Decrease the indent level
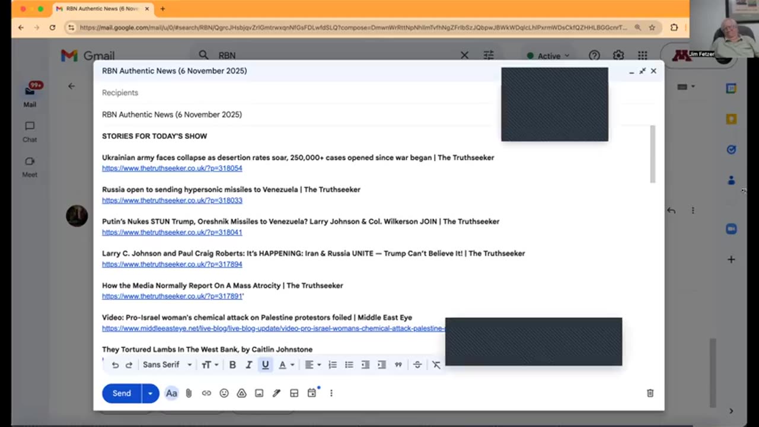The height and width of the screenshot is (427, 759). pos(365,365)
